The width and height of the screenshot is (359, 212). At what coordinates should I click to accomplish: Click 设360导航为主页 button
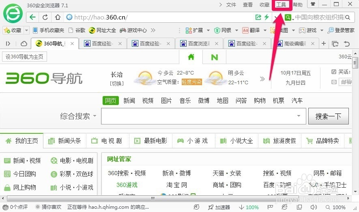click(x=24, y=57)
